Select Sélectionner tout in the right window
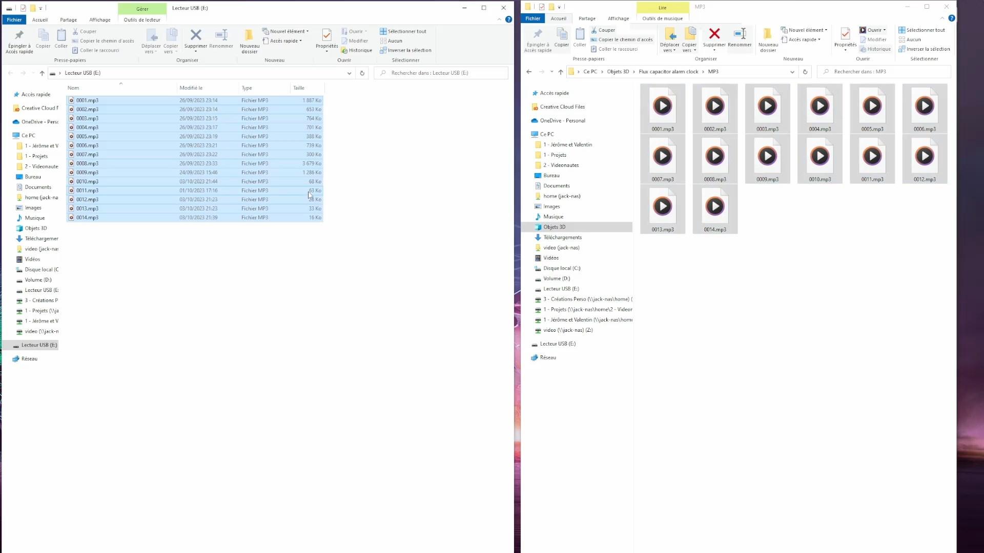The height and width of the screenshot is (553, 984). tap(924, 30)
